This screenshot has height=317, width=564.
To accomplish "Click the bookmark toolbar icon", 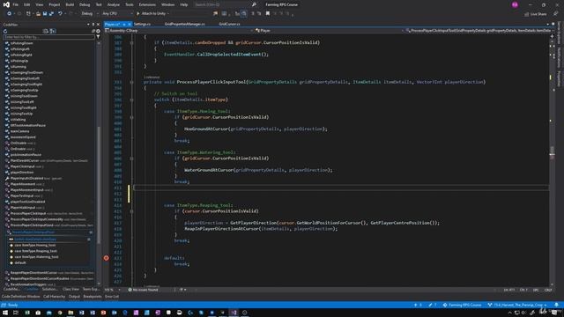I will [x=268, y=14].
